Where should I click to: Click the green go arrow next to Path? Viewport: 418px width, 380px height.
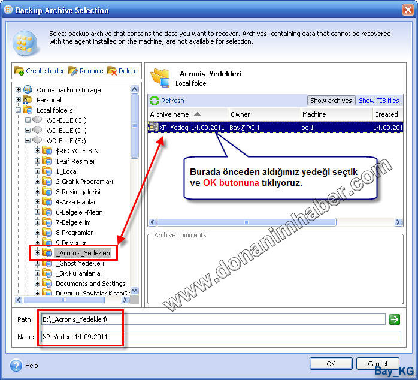pos(395,319)
